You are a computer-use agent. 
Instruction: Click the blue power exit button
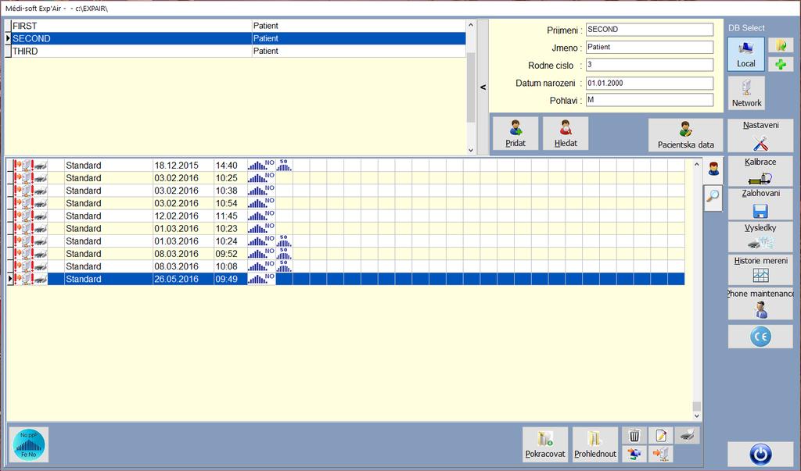click(760, 454)
